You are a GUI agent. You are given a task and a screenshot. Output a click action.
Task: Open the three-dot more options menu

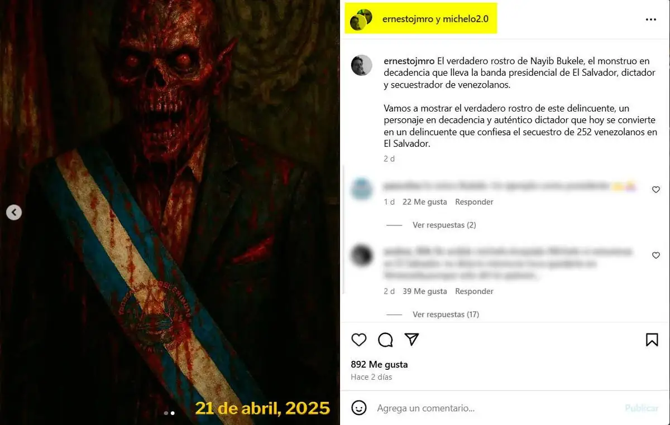[x=651, y=20]
